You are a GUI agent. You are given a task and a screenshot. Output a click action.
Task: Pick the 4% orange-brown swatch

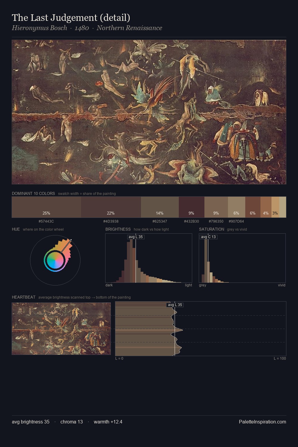266,207
